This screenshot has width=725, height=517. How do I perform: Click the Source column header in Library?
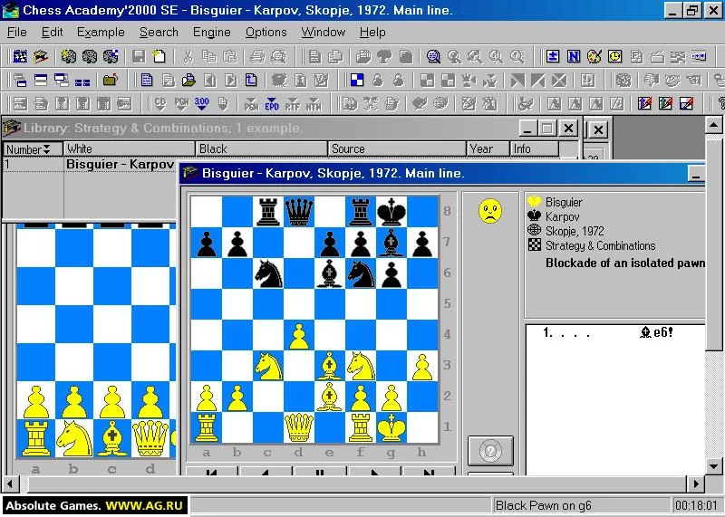click(397, 148)
